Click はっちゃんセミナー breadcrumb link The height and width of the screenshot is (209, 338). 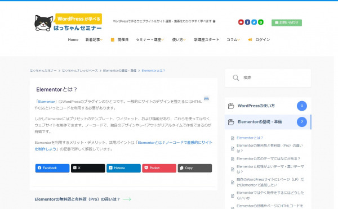[x=43, y=71]
